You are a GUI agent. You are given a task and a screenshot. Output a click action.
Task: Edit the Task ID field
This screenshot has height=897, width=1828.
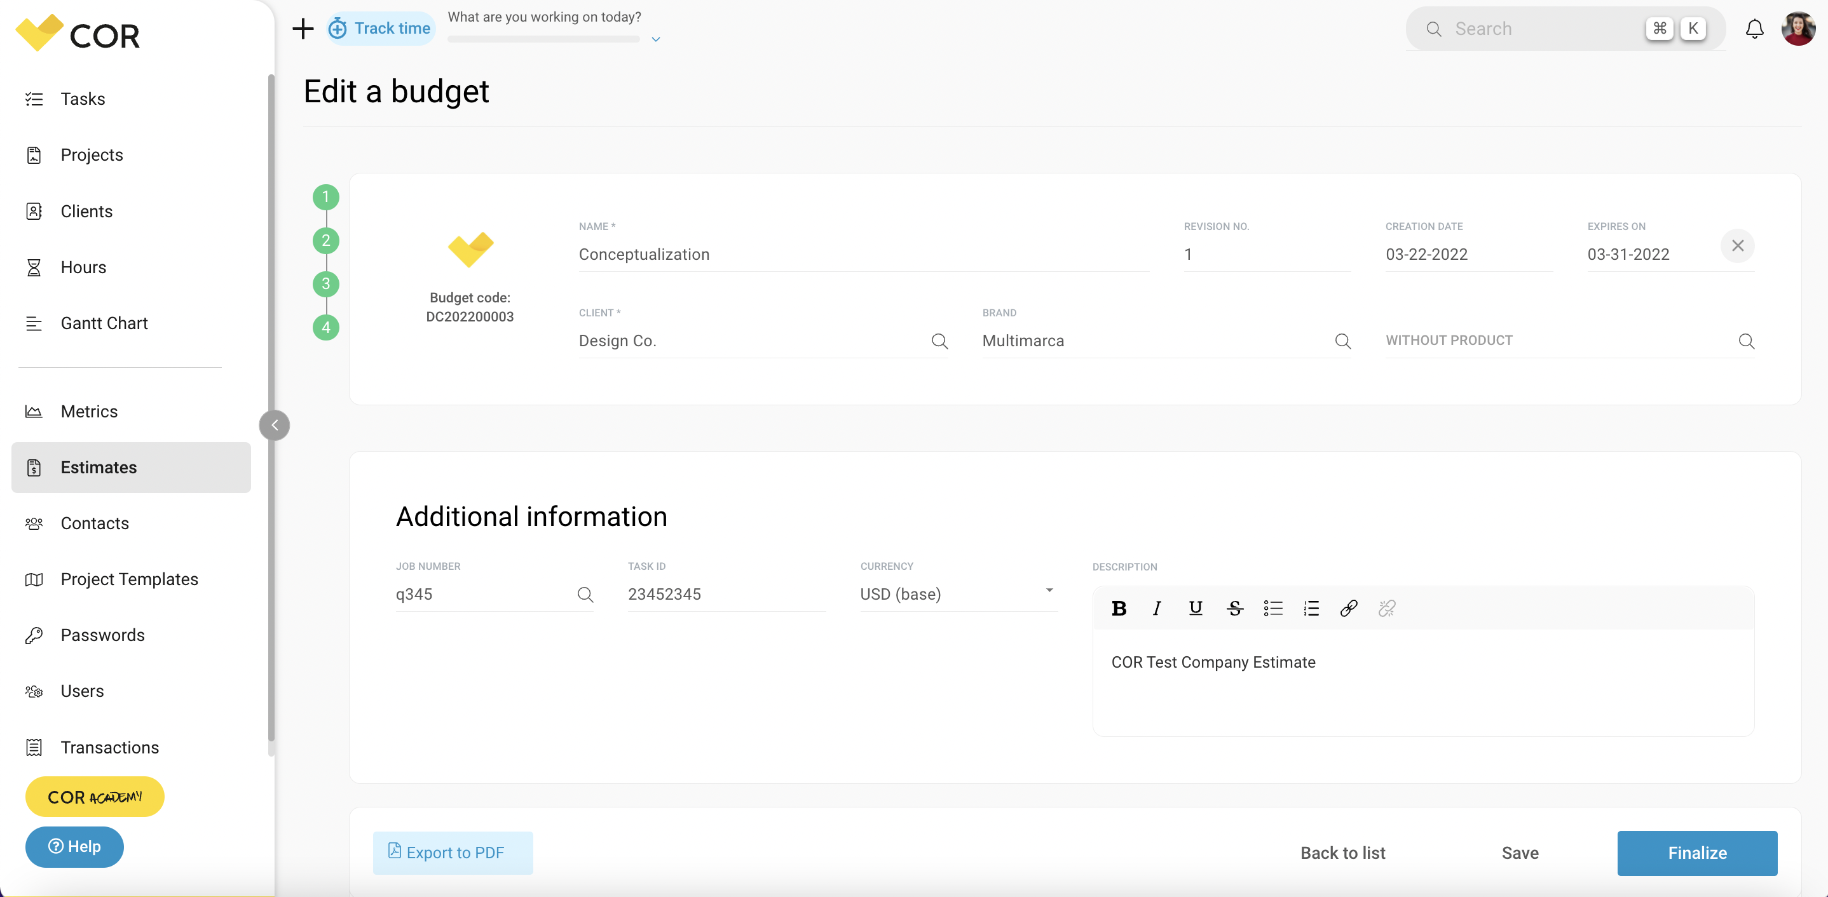pyautogui.click(x=726, y=594)
